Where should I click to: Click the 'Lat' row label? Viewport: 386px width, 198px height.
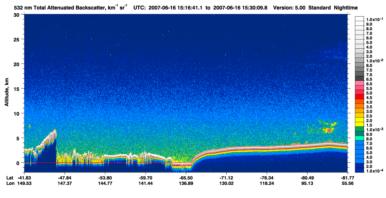[x=9, y=178]
